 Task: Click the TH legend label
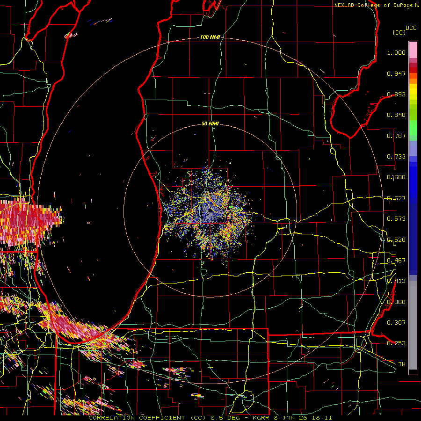(402, 364)
